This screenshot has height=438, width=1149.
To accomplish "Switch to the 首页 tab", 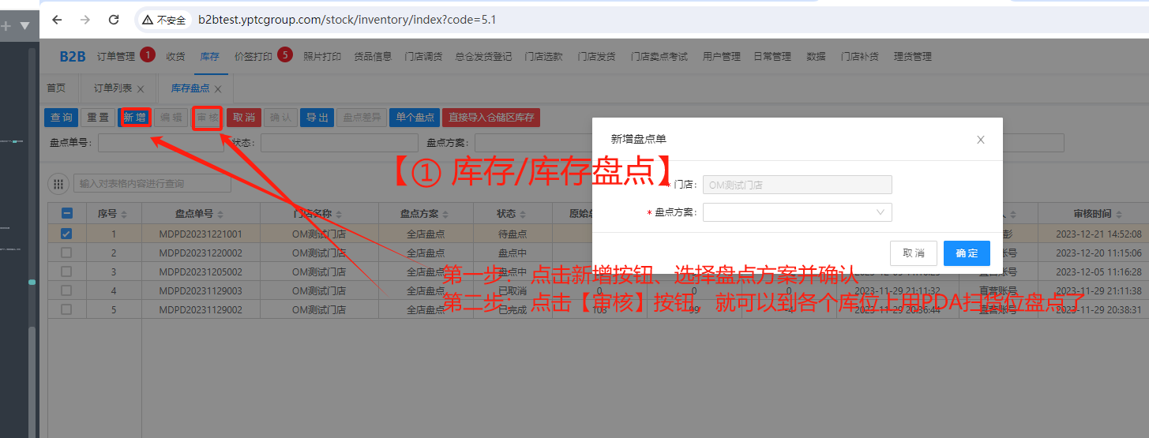I will (56, 88).
